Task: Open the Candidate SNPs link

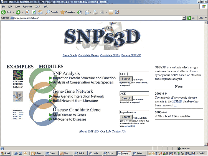Action: tap(110, 55)
